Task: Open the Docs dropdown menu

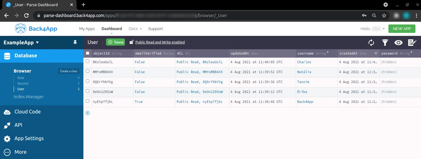Action: pos(135,29)
